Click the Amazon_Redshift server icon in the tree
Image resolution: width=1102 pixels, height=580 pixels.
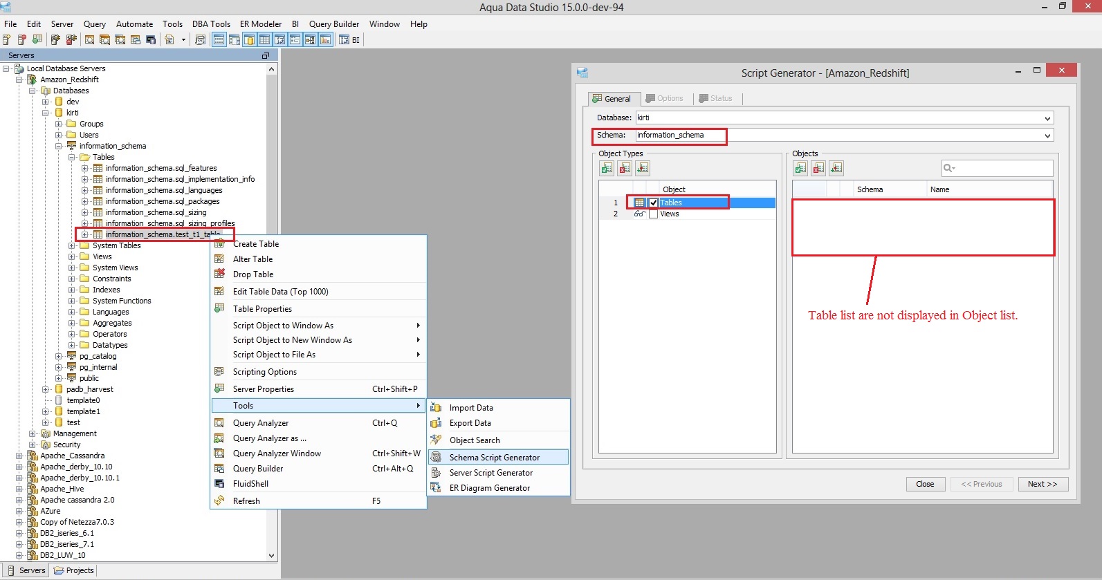[x=32, y=79]
